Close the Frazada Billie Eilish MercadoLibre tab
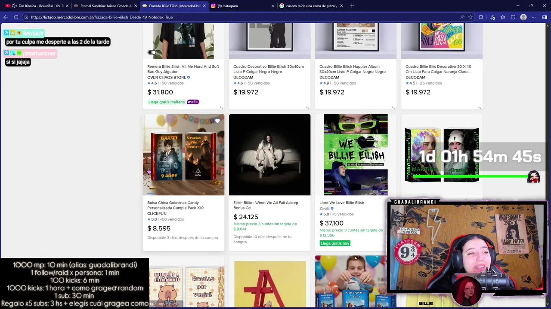The width and height of the screenshot is (551, 309). click(x=204, y=6)
